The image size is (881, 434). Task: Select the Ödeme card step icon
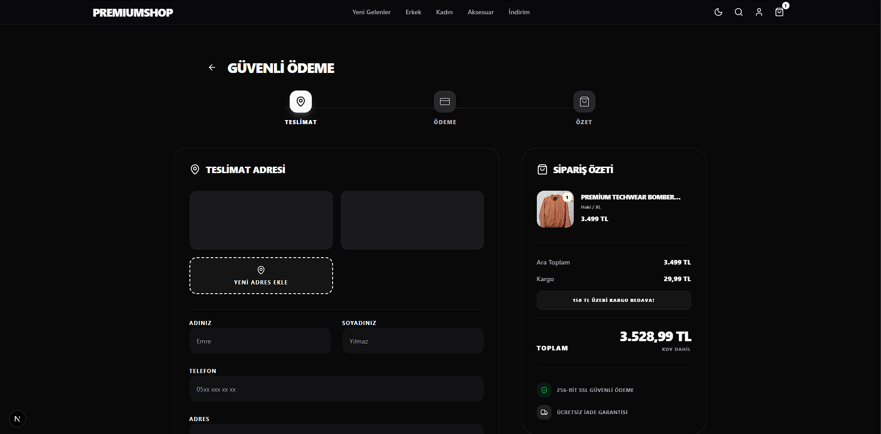(444, 102)
